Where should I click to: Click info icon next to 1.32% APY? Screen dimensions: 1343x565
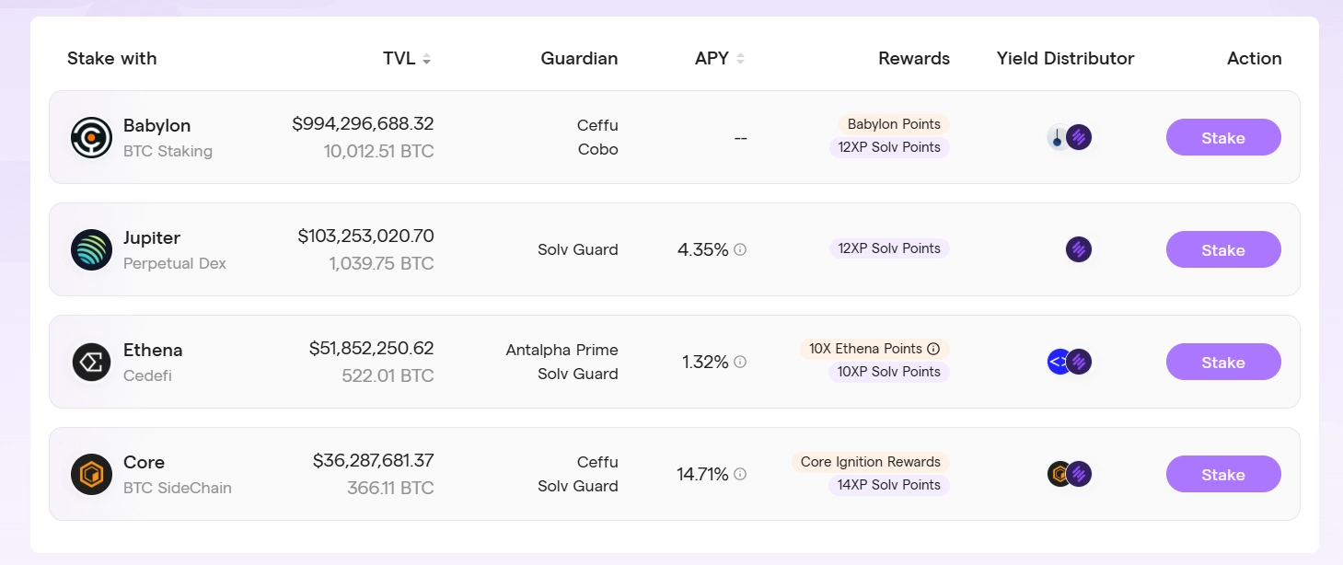(740, 362)
